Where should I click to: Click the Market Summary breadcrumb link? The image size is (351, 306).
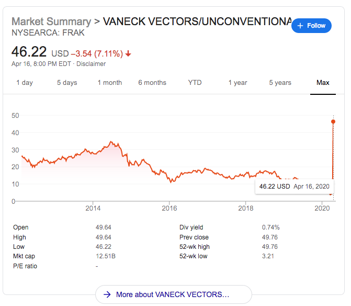(x=51, y=21)
